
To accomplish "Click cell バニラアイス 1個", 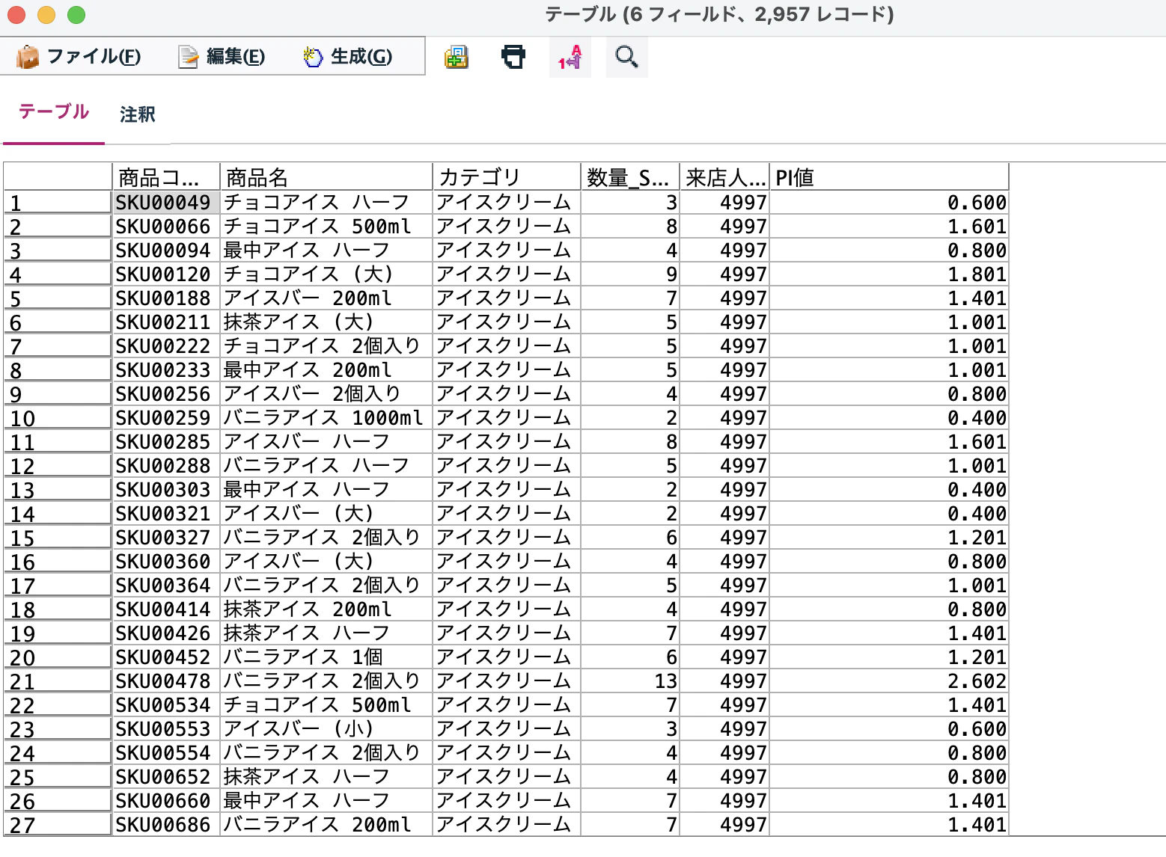I will 326,657.
